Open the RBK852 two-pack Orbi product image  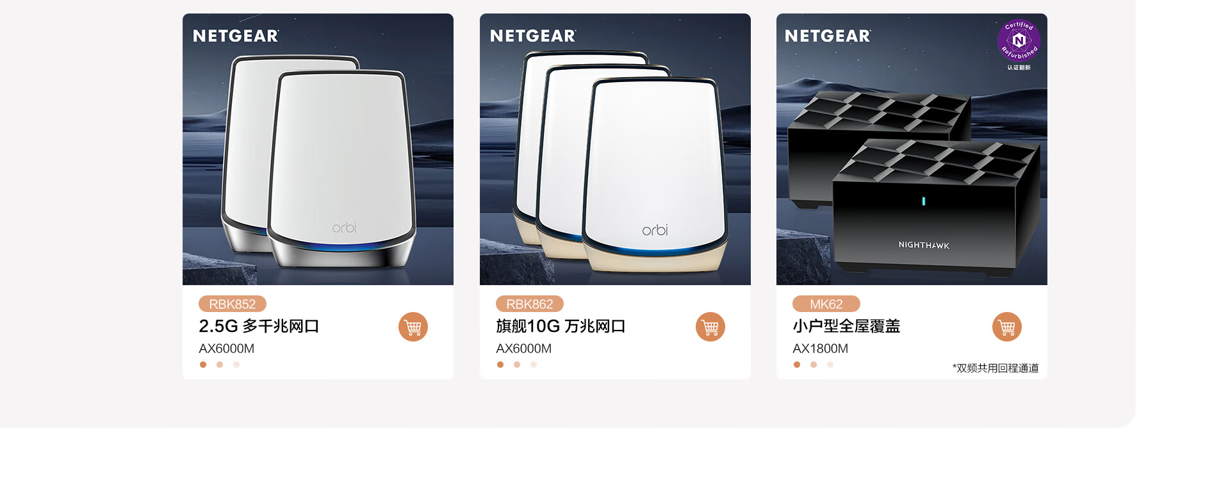[x=318, y=149]
